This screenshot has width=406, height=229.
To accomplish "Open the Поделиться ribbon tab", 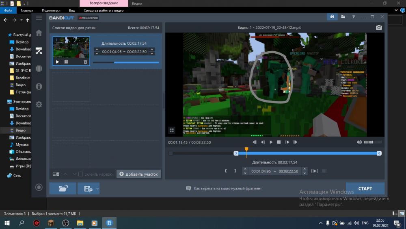I will pos(51,11).
